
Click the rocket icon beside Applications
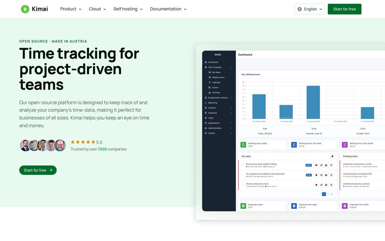click(x=206, y=123)
